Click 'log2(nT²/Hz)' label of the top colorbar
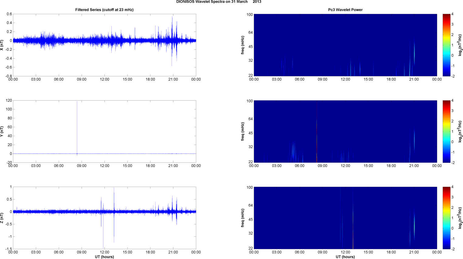This screenshot has width=463, height=259. point(460,45)
